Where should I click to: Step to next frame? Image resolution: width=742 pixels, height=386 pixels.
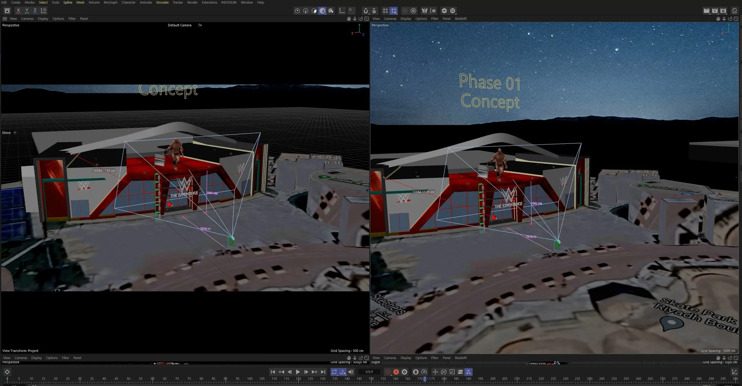coord(306,372)
